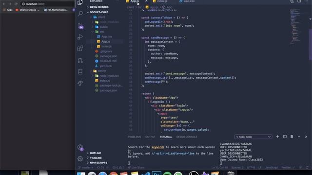This screenshot has height=175, width=312.
Task: Open App.js in the file explorer
Action: [105, 41]
